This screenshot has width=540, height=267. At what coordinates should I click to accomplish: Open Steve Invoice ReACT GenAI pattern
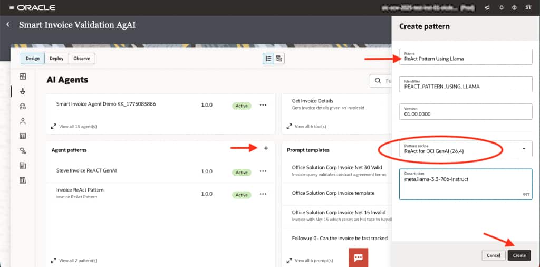[x=86, y=170]
